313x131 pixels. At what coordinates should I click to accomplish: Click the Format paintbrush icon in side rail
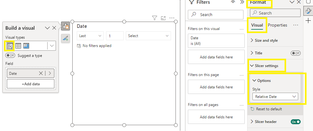click(308, 11)
